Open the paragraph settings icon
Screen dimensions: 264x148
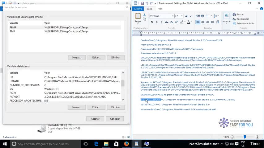(218, 22)
